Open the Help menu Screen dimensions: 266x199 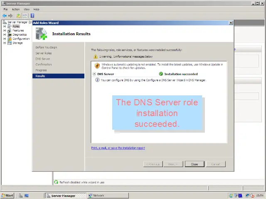point(36,9)
